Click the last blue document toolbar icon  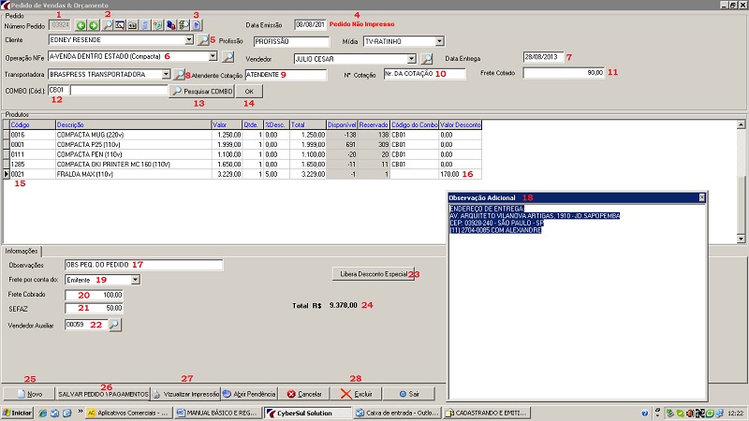(x=197, y=25)
